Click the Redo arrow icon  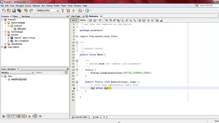(x=31, y=11)
